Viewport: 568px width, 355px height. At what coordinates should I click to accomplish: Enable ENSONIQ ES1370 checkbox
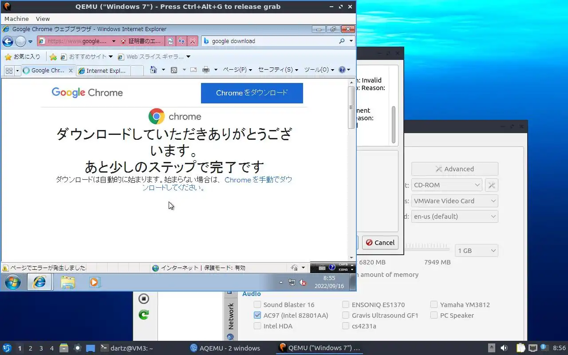click(x=346, y=305)
